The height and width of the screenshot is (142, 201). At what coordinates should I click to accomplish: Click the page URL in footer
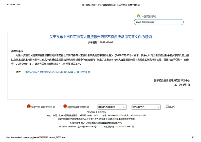[36, 137]
